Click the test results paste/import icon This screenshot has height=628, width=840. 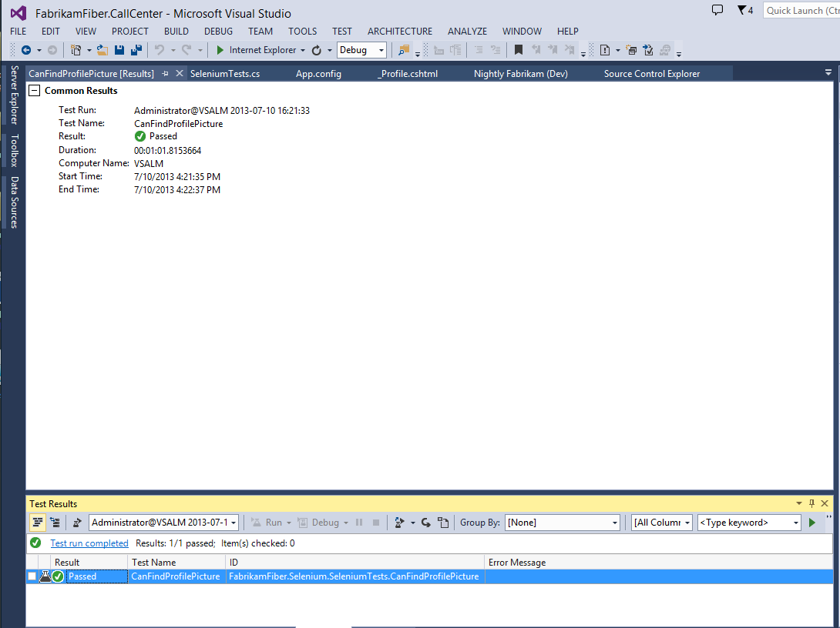[x=443, y=523]
